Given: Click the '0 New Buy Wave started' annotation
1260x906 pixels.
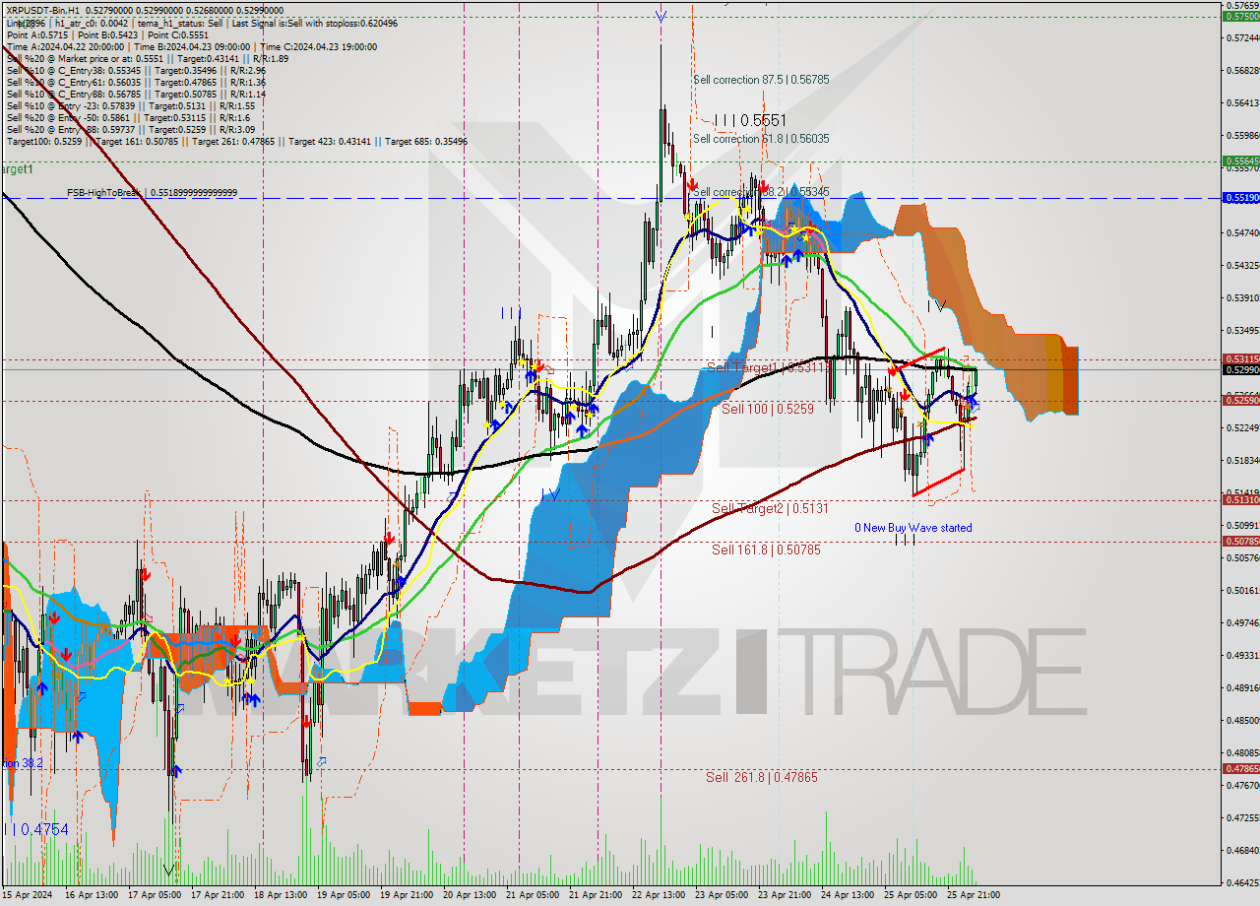Looking at the screenshot, I should tap(913, 528).
